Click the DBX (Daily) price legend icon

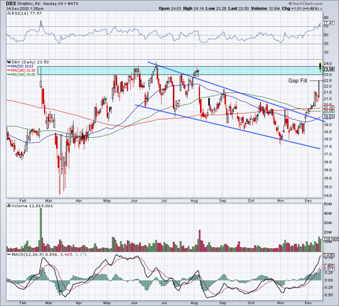tap(8, 62)
